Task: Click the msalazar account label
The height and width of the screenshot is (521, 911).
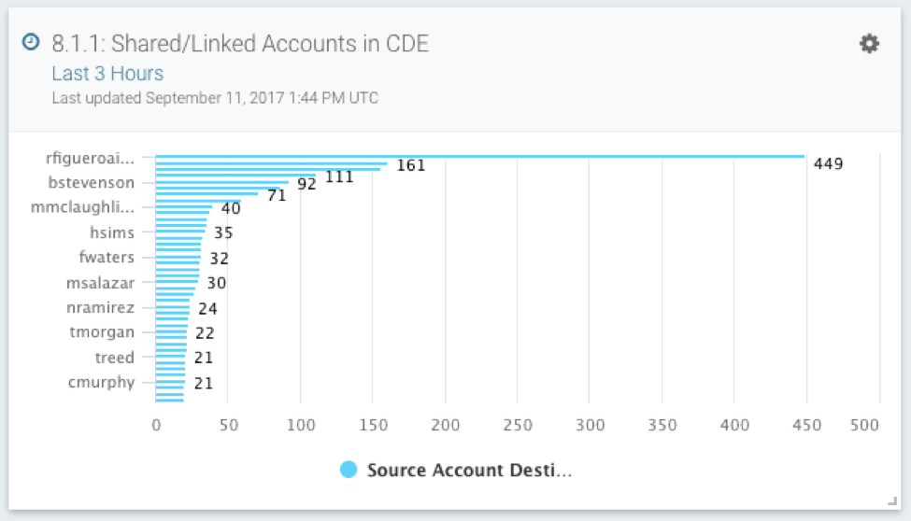Action: tap(101, 283)
